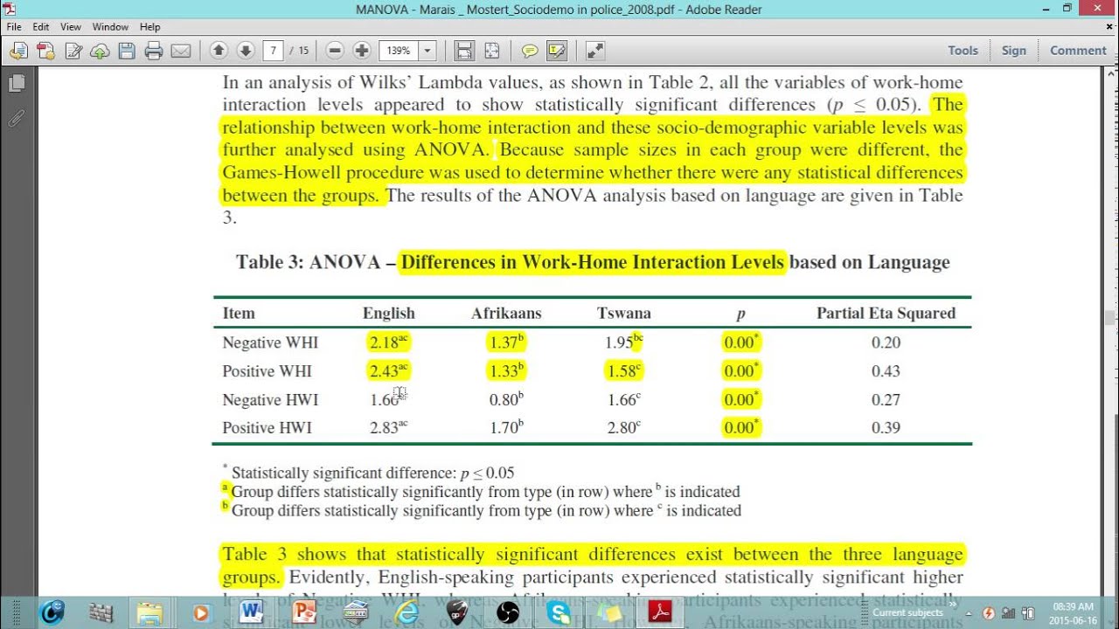Screen dimensions: 1119x629
Task: Click the zoom percentage field showing 139%
Action: pyautogui.click(x=399, y=51)
